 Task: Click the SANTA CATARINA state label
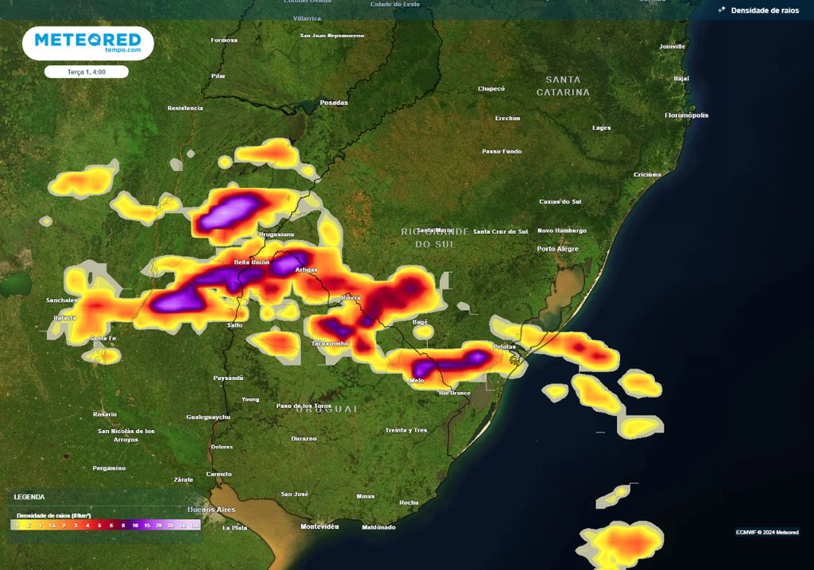point(563,86)
